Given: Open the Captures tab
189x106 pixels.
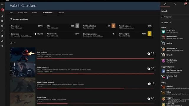Looking at the screenshot, I should pyautogui.click(x=61, y=12).
